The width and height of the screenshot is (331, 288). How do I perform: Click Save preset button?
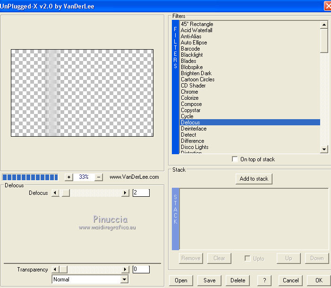pos(209,280)
